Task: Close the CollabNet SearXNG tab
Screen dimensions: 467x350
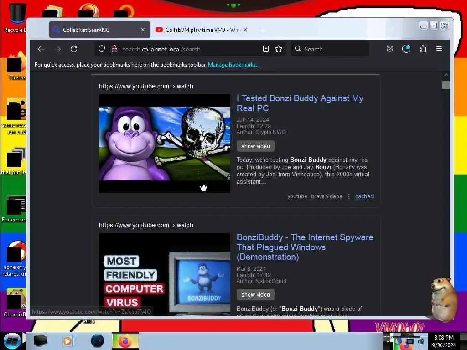Action: [x=143, y=30]
